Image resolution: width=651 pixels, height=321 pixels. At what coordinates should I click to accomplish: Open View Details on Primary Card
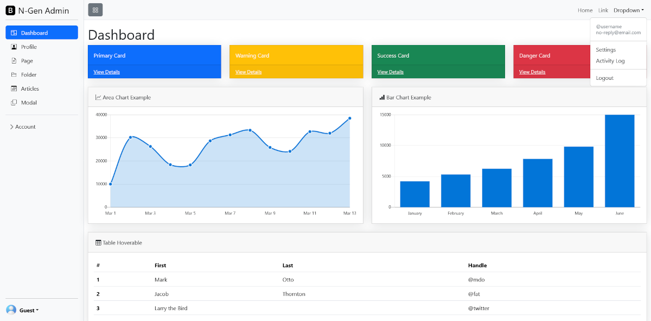click(106, 72)
